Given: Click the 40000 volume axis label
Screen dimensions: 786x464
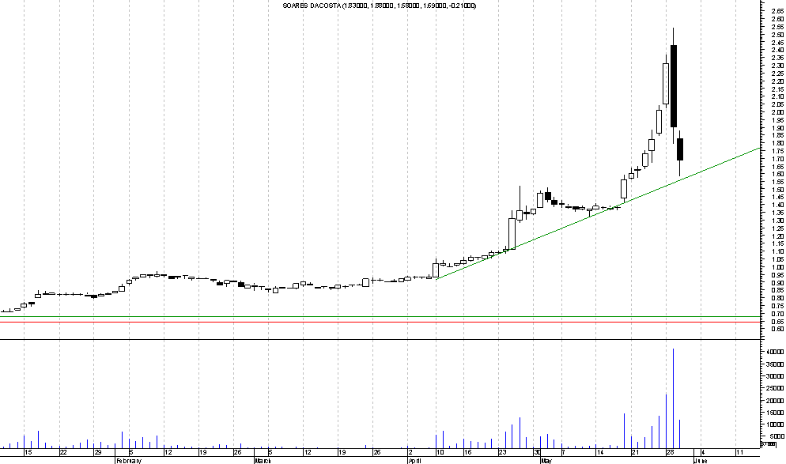Looking at the screenshot, I should tap(776, 353).
